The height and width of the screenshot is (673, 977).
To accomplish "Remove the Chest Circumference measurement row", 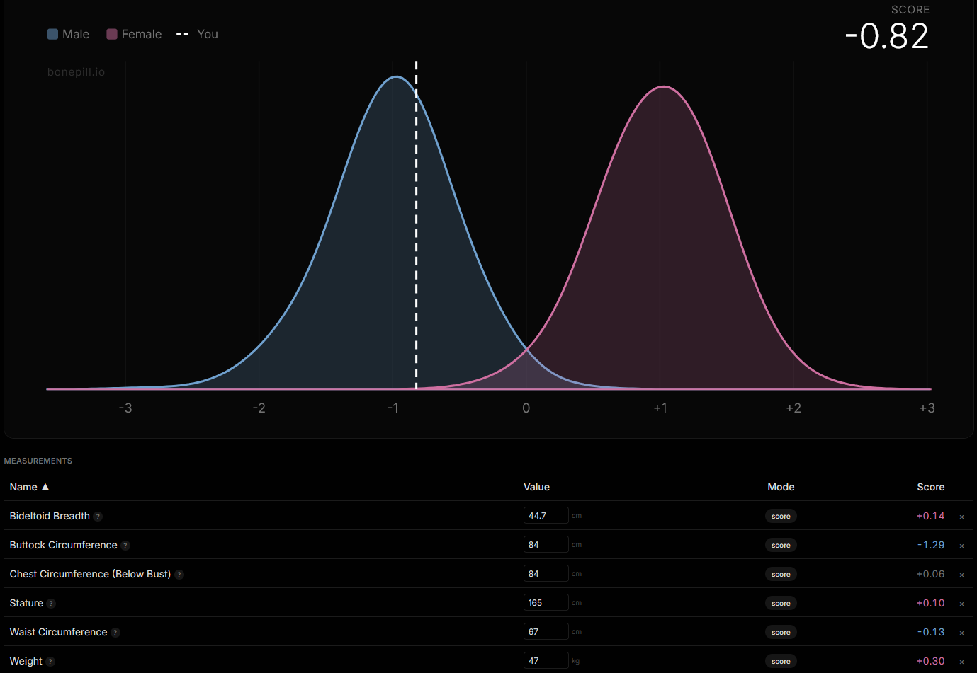I will pyautogui.click(x=961, y=575).
